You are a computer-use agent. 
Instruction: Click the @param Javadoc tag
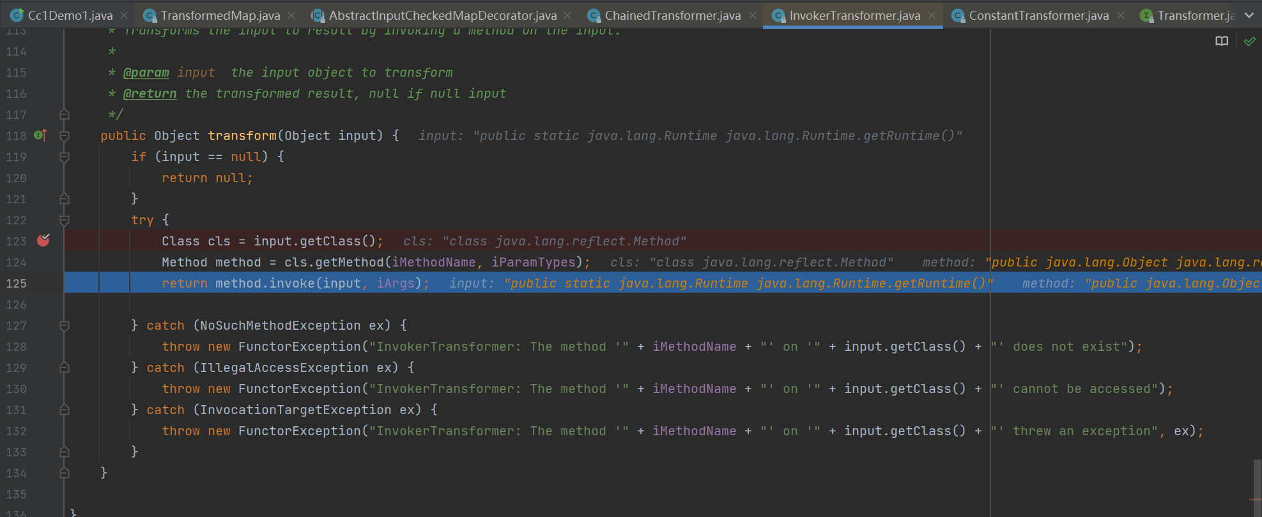[x=146, y=72]
